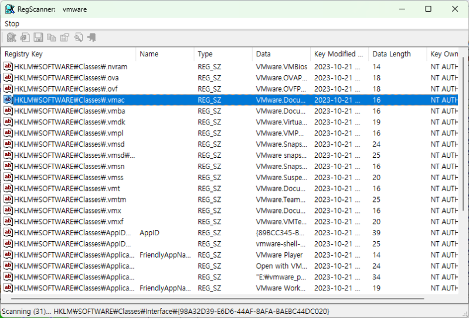Click the VMware.OVAP... data cell
Image resolution: width=469 pixels, height=318 pixels.
pyautogui.click(x=281, y=77)
